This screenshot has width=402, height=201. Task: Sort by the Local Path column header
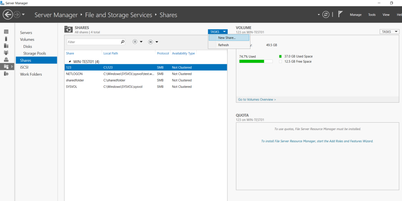[x=111, y=53]
